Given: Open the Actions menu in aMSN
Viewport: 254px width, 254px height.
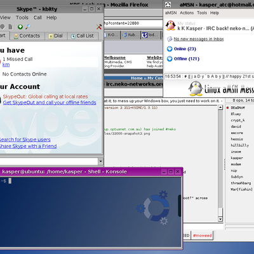Looking at the screenshot, I should click(187, 13).
